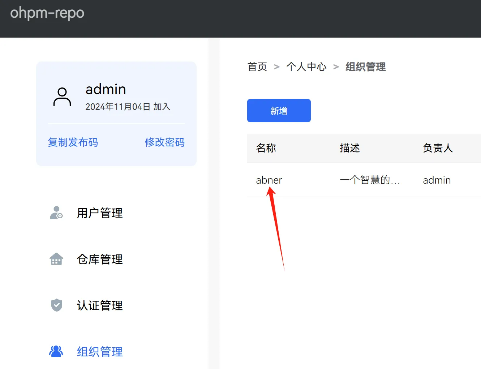Image resolution: width=481 pixels, height=369 pixels.
Task: Open the 修改密码 link
Action: click(x=164, y=142)
